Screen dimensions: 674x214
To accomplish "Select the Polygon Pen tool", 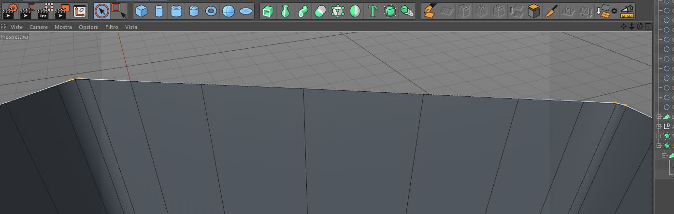I will click(x=429, y=11).
